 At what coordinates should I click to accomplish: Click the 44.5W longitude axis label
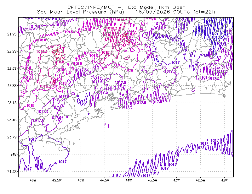click(105, 180)
